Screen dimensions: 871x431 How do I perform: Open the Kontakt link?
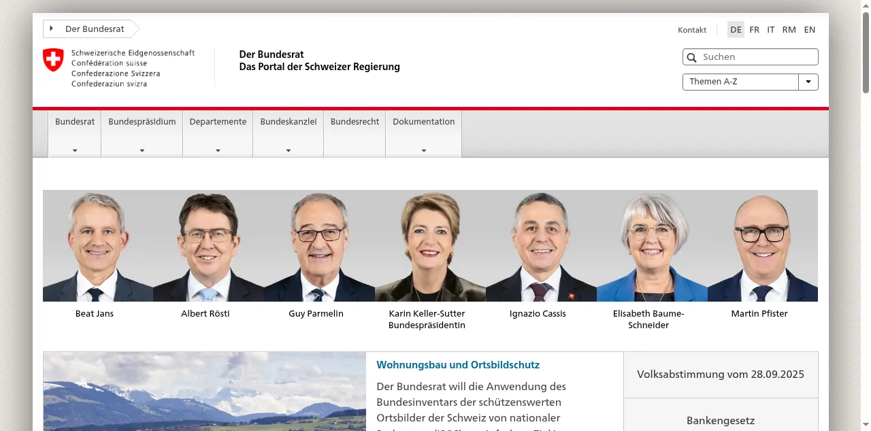[x=692, y=30]
